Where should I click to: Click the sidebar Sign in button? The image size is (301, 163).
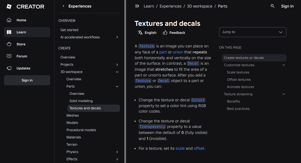(x=27, y=80)
